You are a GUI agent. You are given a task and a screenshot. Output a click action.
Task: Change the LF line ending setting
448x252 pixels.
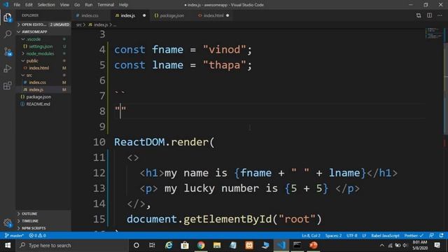364,236
